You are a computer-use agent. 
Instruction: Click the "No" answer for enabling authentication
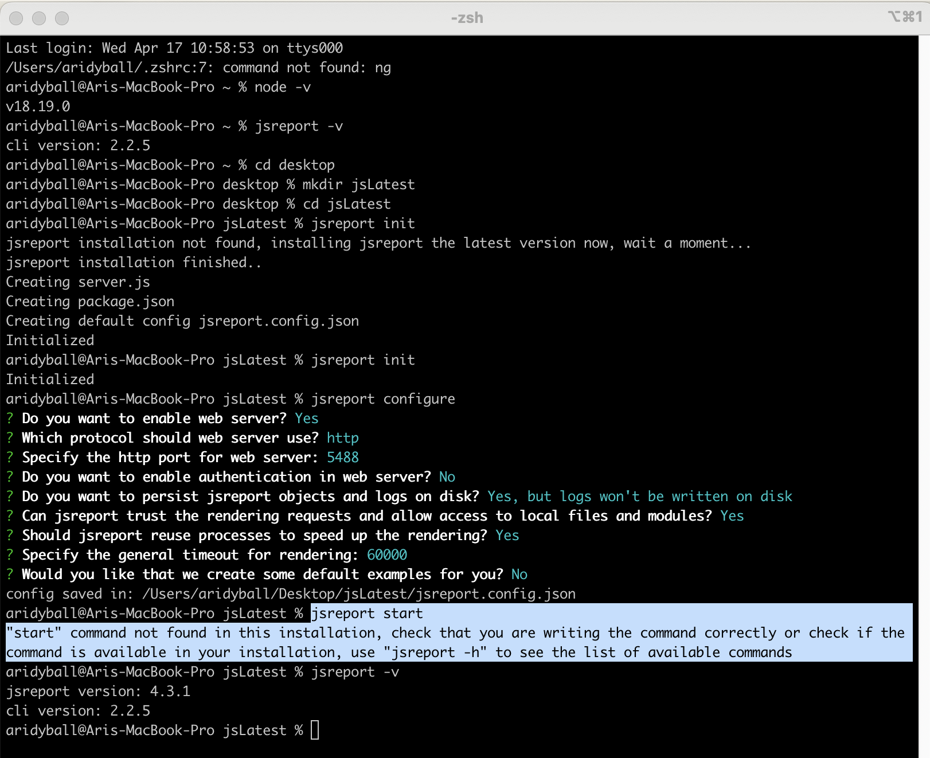pyautogui.click(x=447, y=477)
